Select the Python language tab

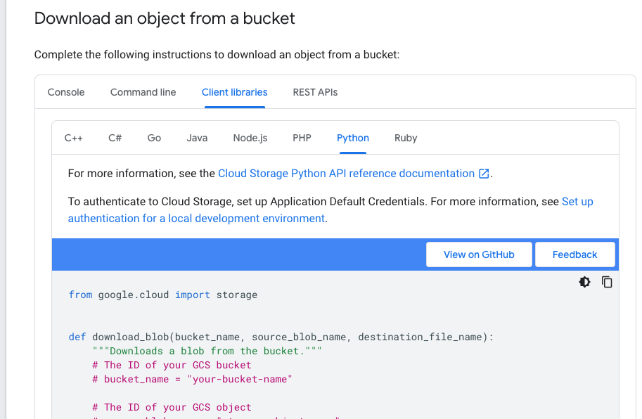353,138
